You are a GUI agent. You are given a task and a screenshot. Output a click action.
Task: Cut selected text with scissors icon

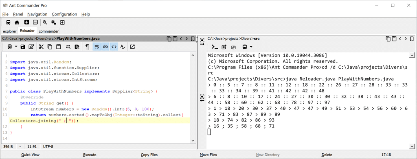coord(41,47)
